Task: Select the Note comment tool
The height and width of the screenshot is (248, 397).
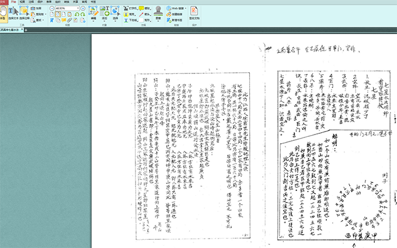Action: (145, 8)
